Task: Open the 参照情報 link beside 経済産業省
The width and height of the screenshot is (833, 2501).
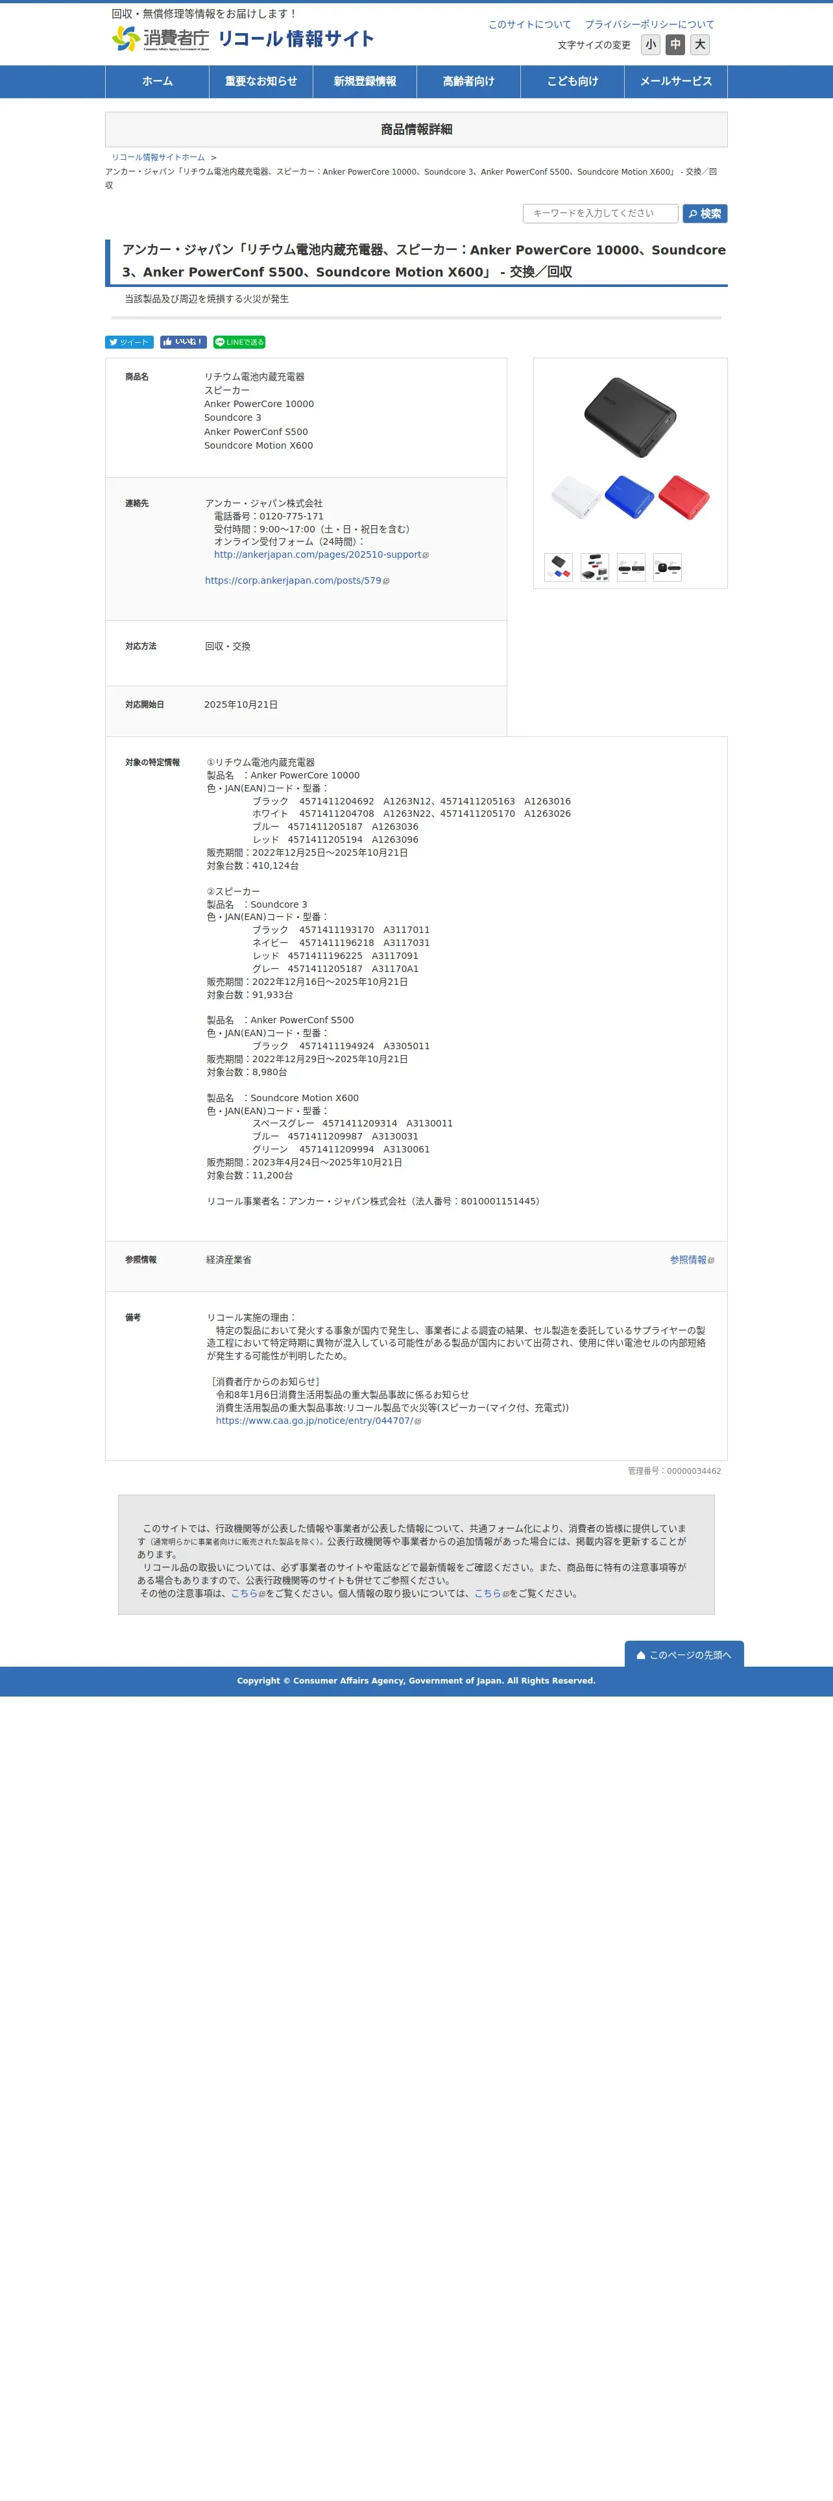Action: (x=688, y=1260)
